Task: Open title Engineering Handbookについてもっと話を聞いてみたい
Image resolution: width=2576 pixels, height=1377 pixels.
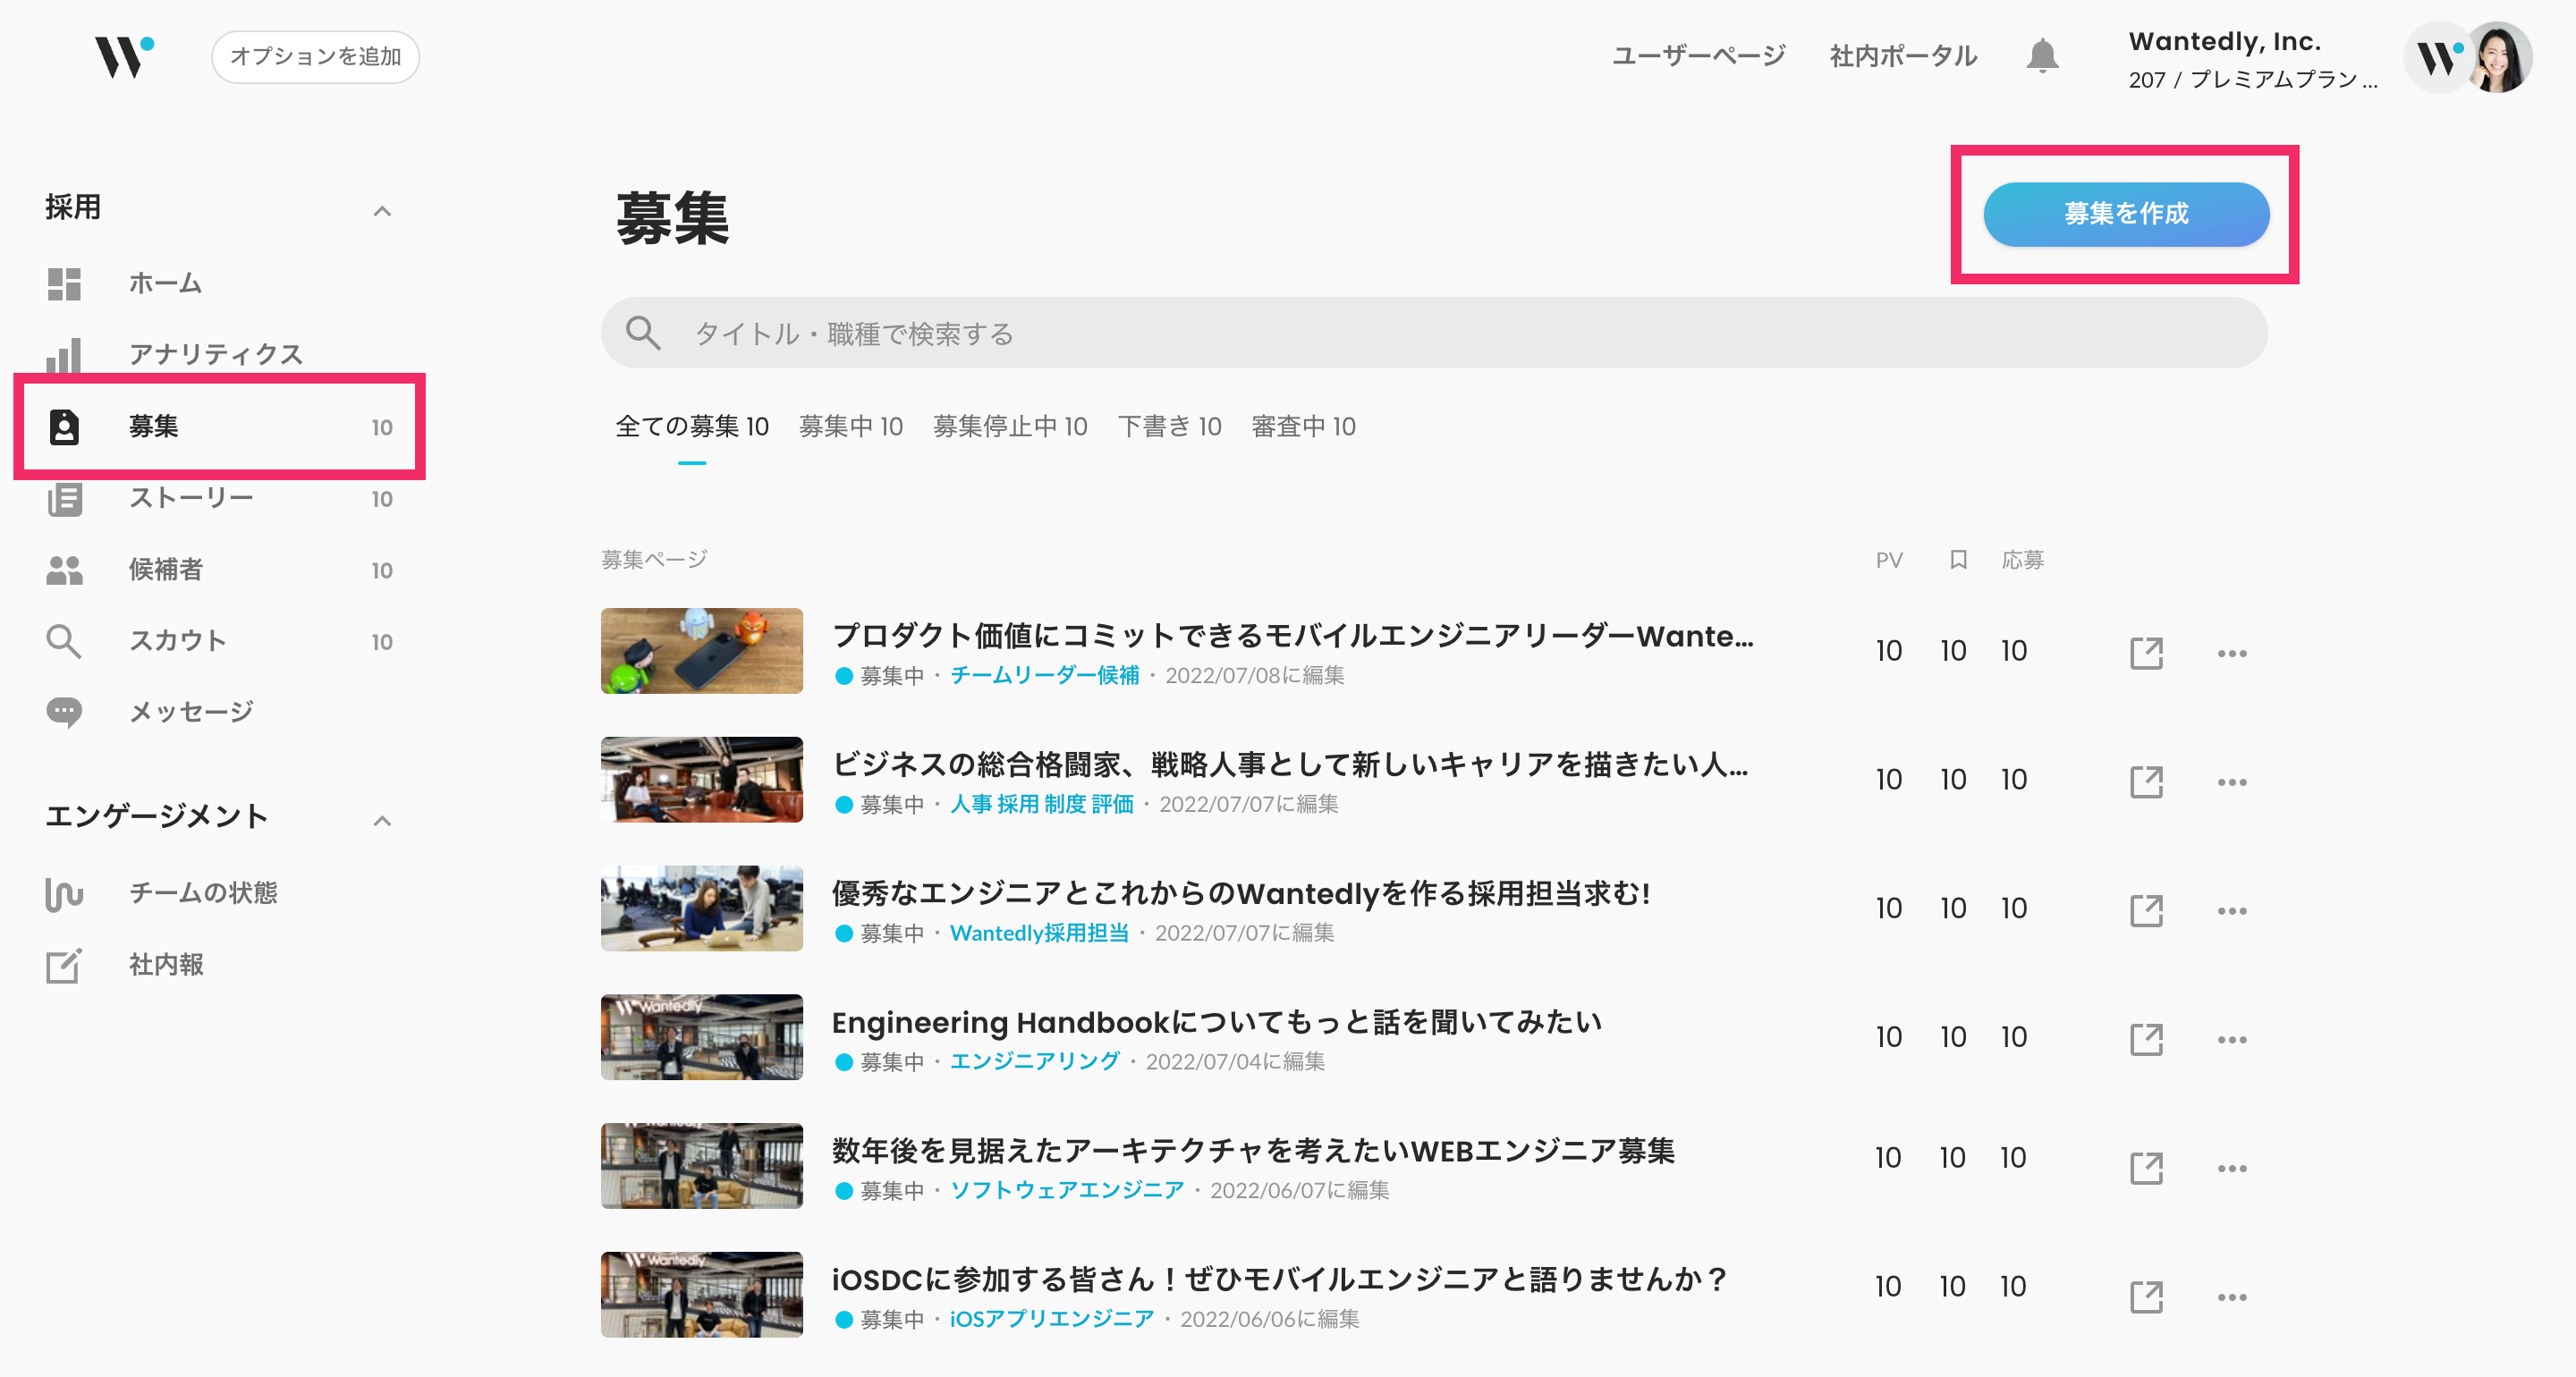Action: click(x=1217, y=1022)
